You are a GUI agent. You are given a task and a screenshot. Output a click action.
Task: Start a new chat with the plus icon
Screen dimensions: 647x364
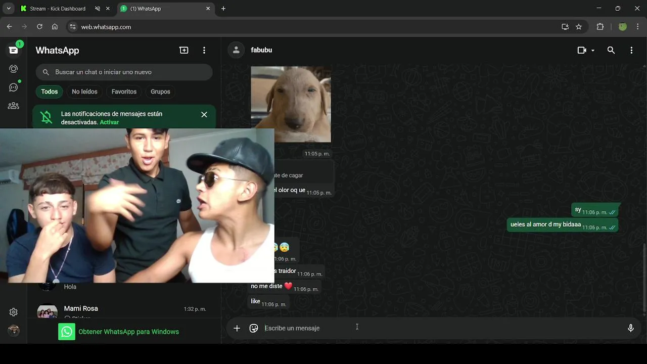(184, 50)
